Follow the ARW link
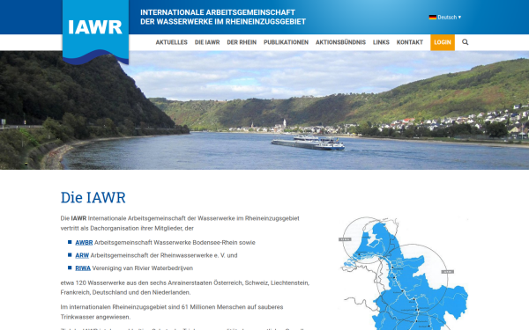 tap(82, 255)
